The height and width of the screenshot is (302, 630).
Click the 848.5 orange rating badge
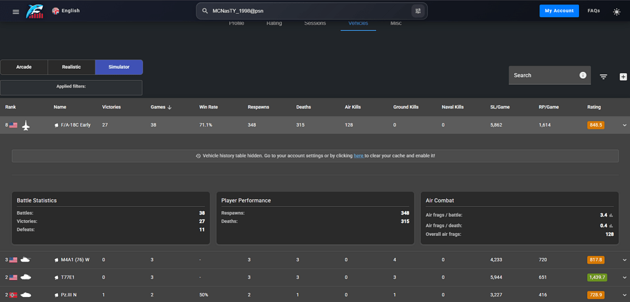click(595, 125)
